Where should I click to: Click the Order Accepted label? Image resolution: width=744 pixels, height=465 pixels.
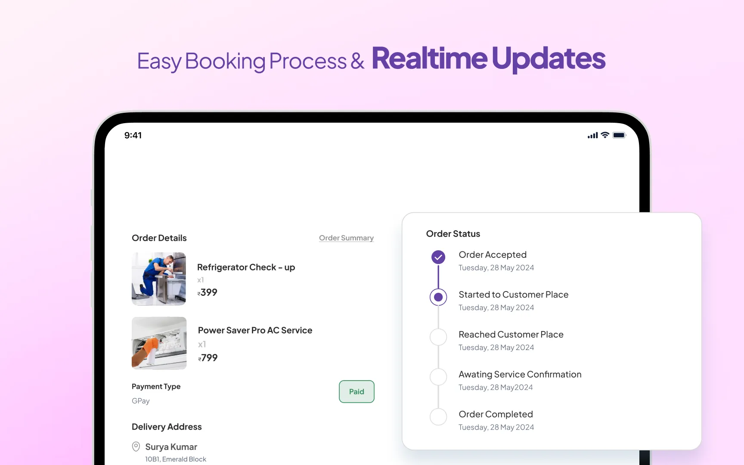493,254
